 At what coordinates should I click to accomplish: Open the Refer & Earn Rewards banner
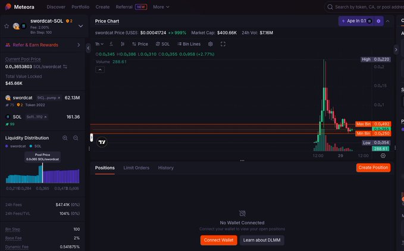[x=42, y=45]
